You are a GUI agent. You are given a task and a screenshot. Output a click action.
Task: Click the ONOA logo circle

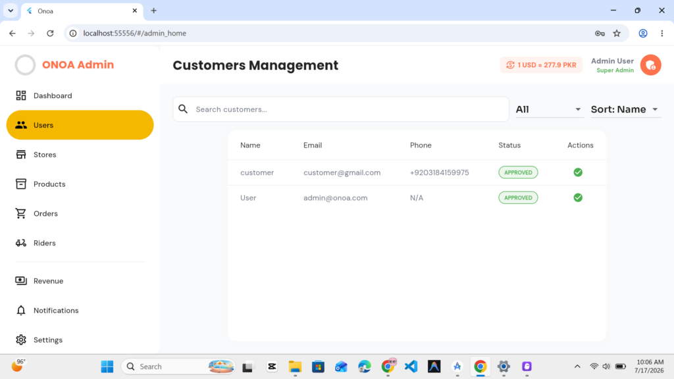click(26, 65)
